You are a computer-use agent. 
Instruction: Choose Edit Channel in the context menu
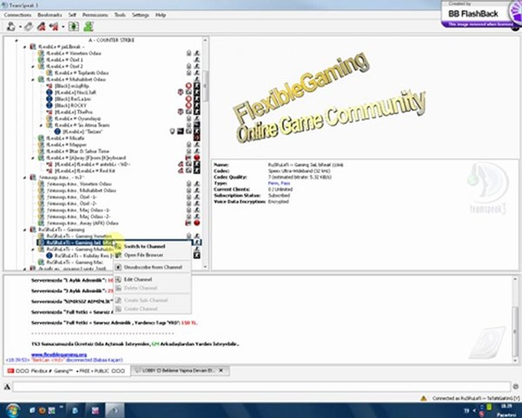click(153, 279)
